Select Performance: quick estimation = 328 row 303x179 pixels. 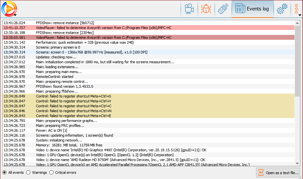(x=149, y=42)
